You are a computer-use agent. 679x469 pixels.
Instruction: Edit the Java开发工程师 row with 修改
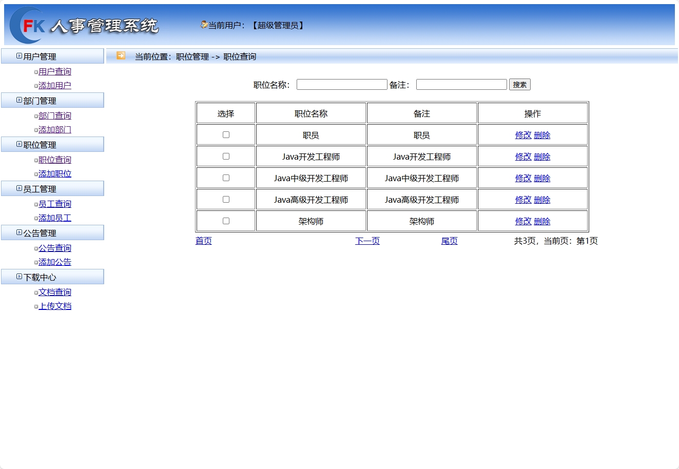coord(523,157)
